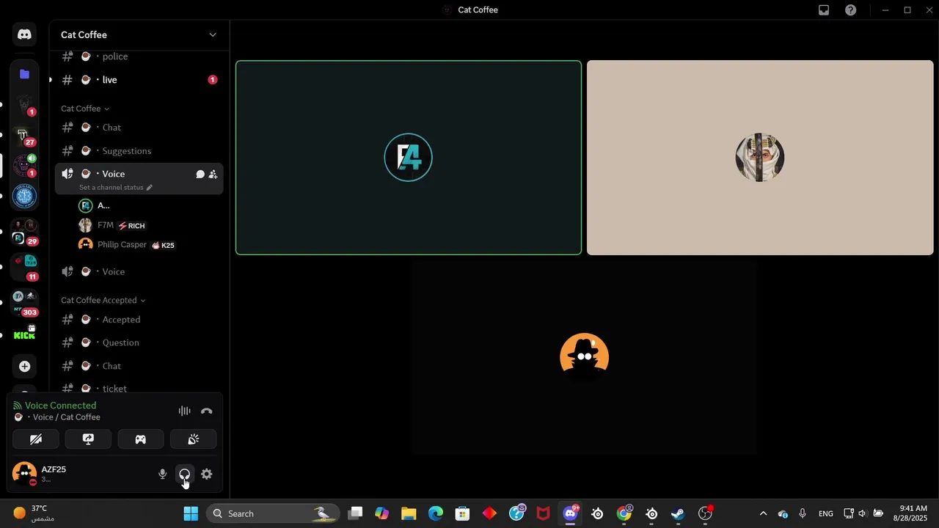
Task: Open the weather widget showing 37°C
Action: [34, 513]
